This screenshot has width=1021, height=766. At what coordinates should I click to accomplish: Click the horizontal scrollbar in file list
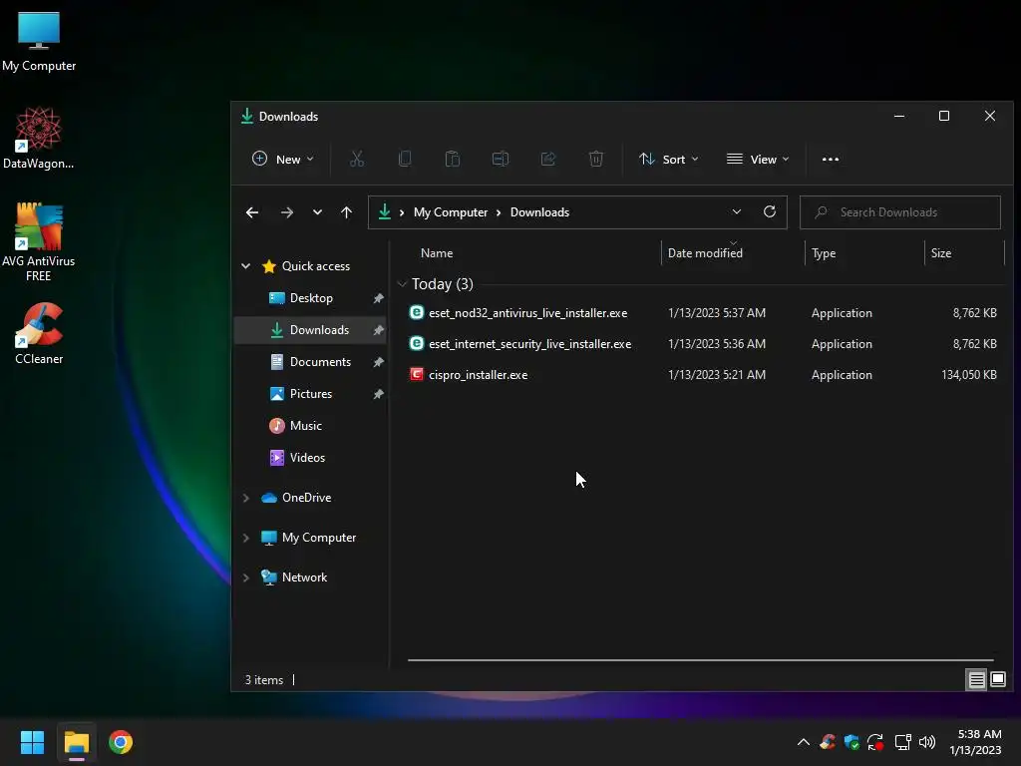[701, 660]
